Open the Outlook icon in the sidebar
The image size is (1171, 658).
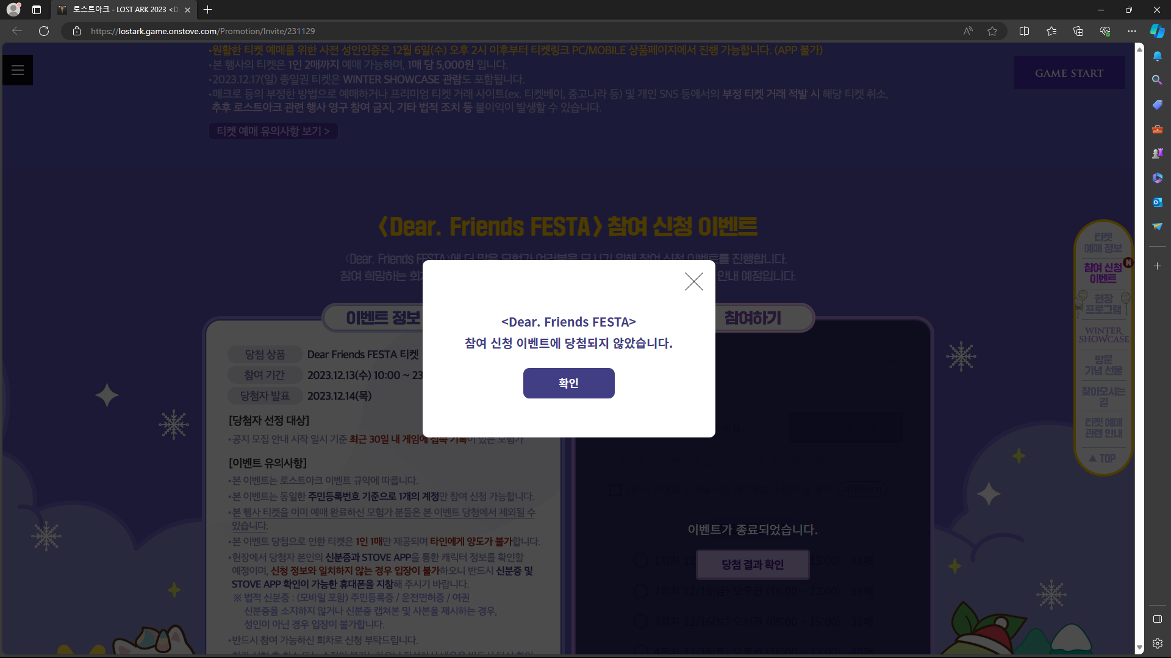(1157, 202)
